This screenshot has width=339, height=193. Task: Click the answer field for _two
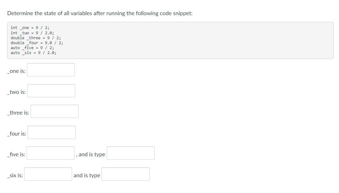point(51,90)
